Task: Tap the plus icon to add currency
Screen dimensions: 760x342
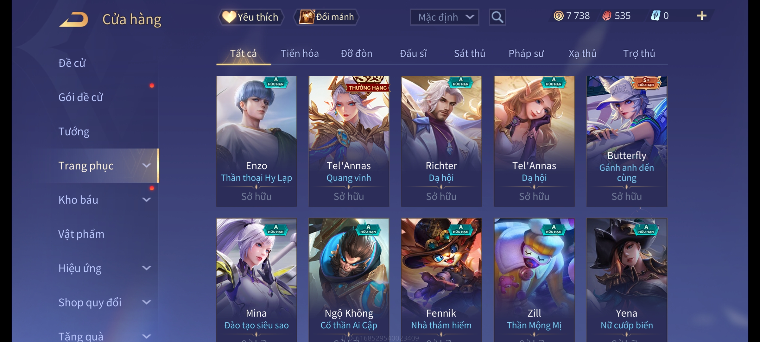Action: pyautogui.click(x=702, y=16)
